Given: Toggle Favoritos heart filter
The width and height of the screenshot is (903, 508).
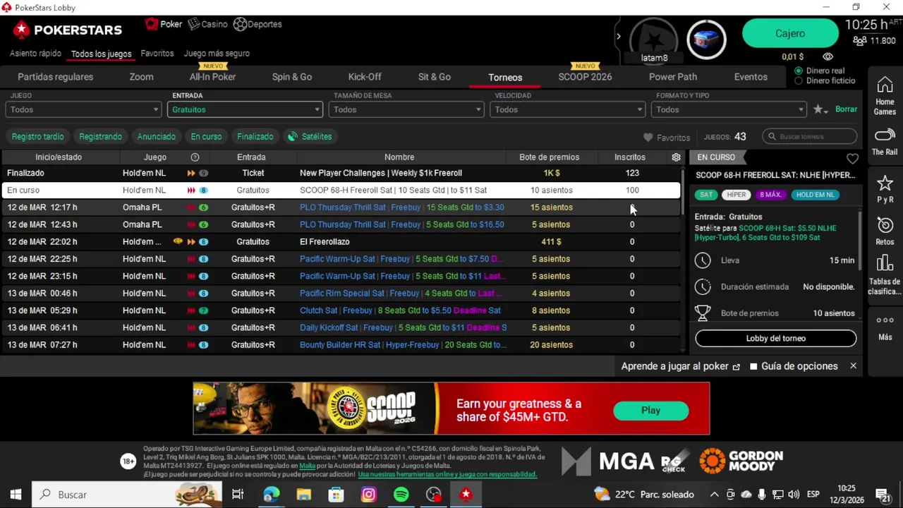Looking at the screenshot, I should tap(667, 138).
